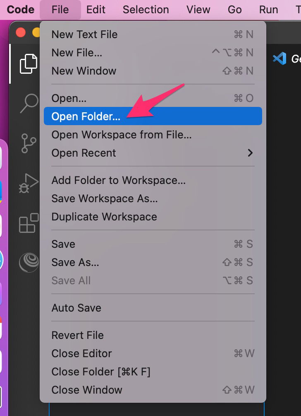The height and width of the screenshot is (416, 301).
Task: Open the Extensions view icon
Action: click(29, 223)
